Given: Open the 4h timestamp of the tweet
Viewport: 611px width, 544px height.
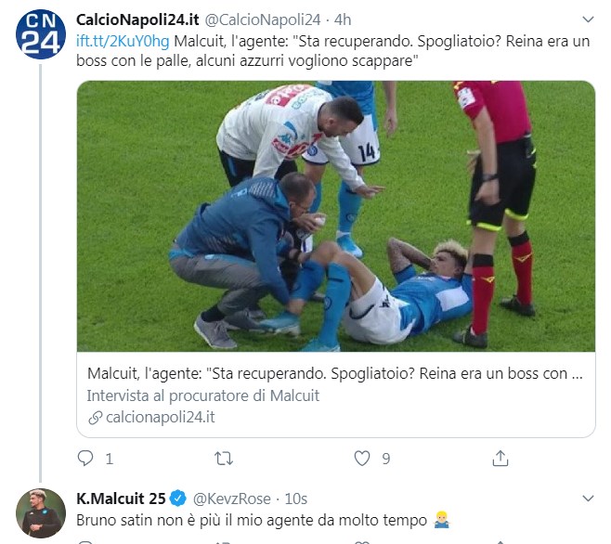Looking at the screenshot, I should [343, 19].
